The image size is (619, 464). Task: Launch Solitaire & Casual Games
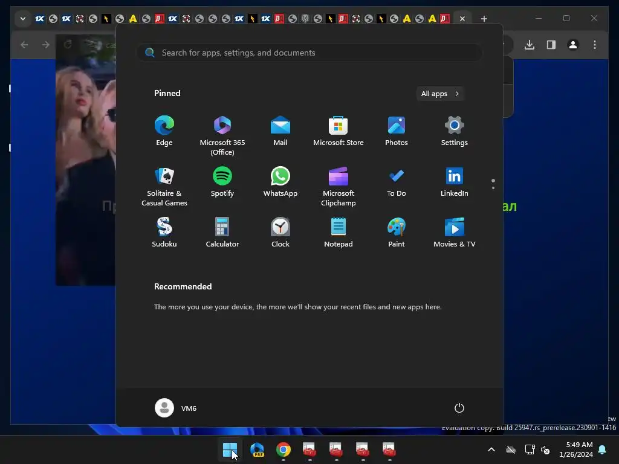(x=164, y=186)
